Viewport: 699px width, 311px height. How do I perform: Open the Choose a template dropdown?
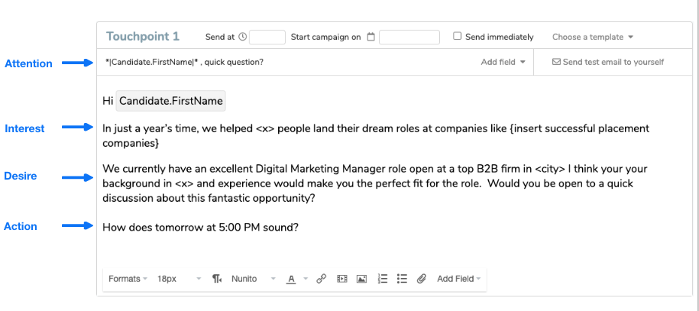(593, 37)
